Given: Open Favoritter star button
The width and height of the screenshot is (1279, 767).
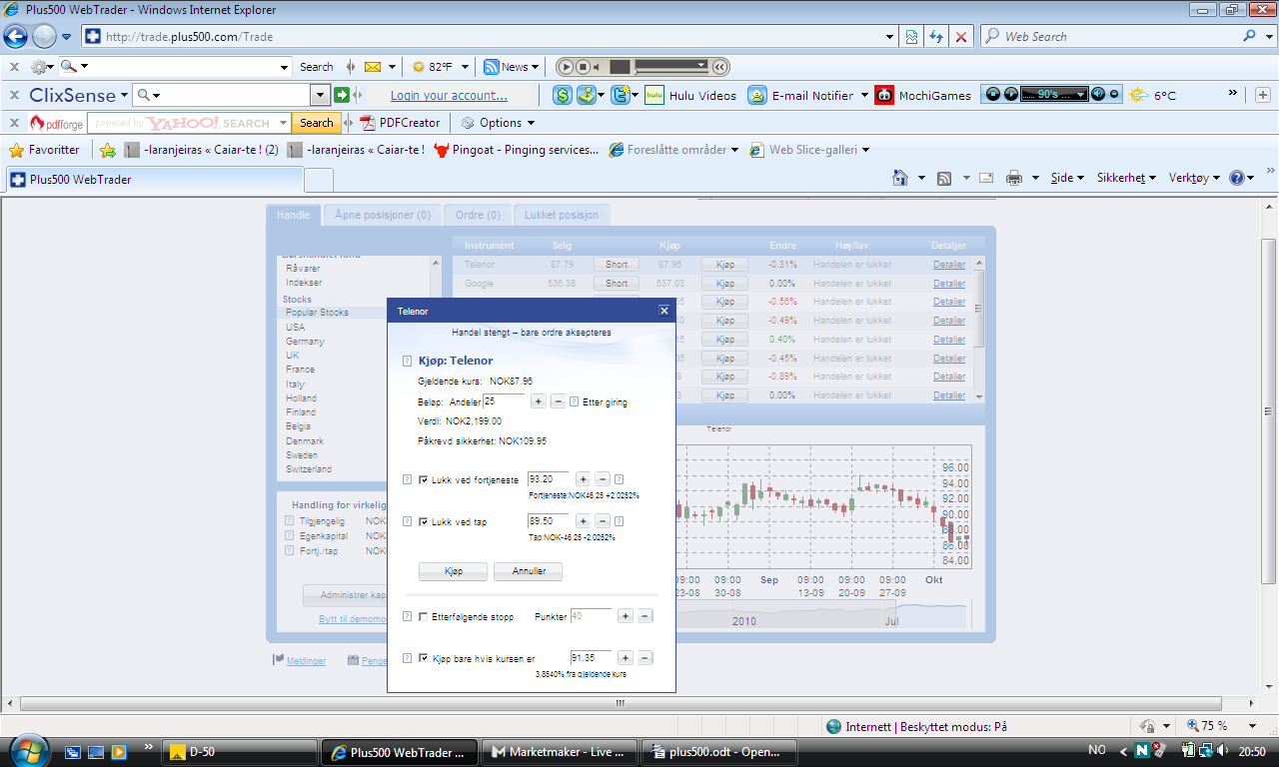Looking at the screenshot, I should click(44, 150).
